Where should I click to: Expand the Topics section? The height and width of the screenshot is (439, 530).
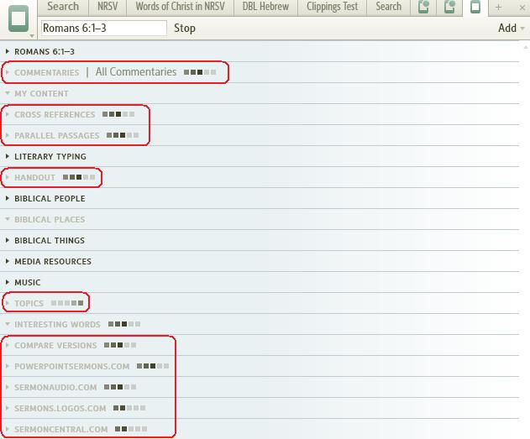[8, 303]
